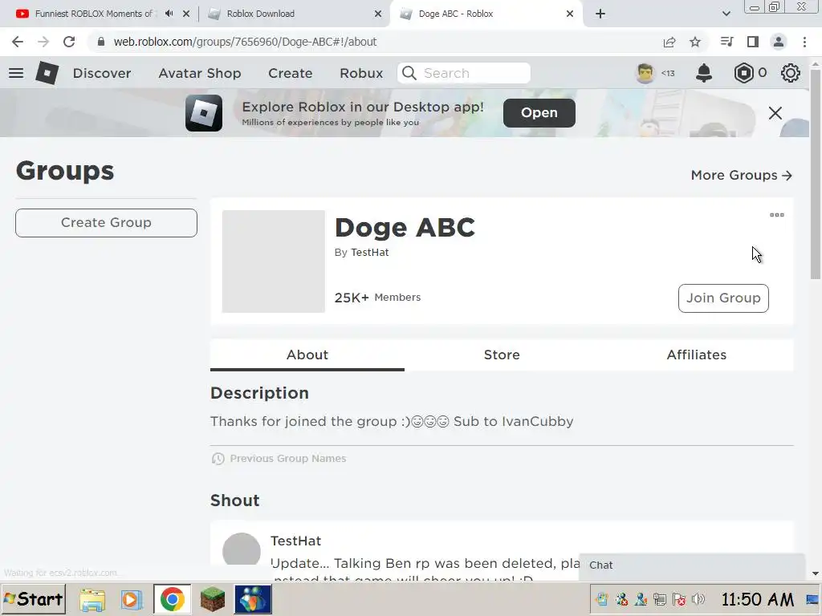822x616 pixels.
Task: Click the Open desktop app button
Action: tap(539, 112)
